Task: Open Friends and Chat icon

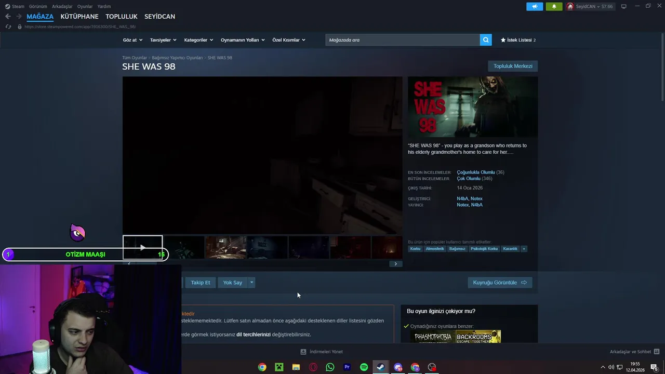Action: tap(657, 352)
